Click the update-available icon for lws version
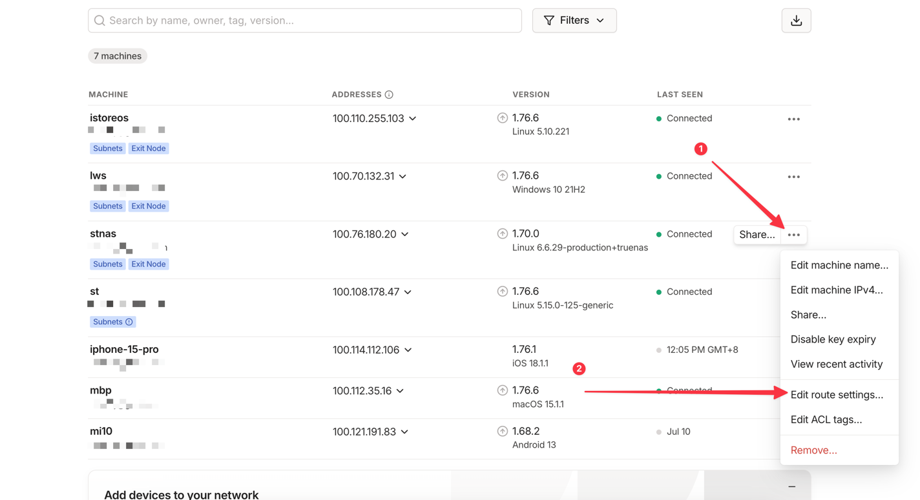This screenshot has width=920, height=500. [x=502, y=175]
